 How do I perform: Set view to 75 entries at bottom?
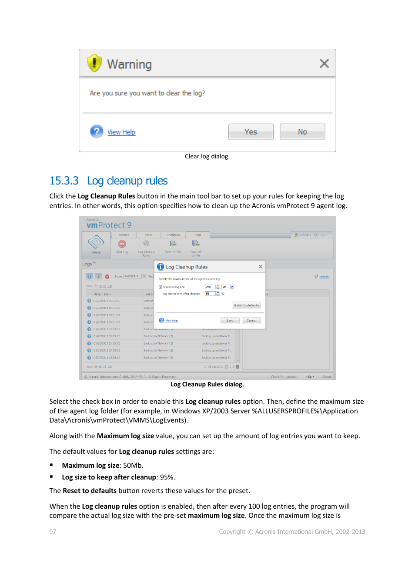[104, 367]
